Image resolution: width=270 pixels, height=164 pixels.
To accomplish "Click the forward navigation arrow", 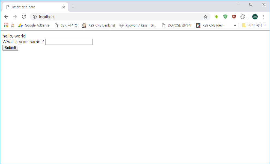I will pos(15,17).
